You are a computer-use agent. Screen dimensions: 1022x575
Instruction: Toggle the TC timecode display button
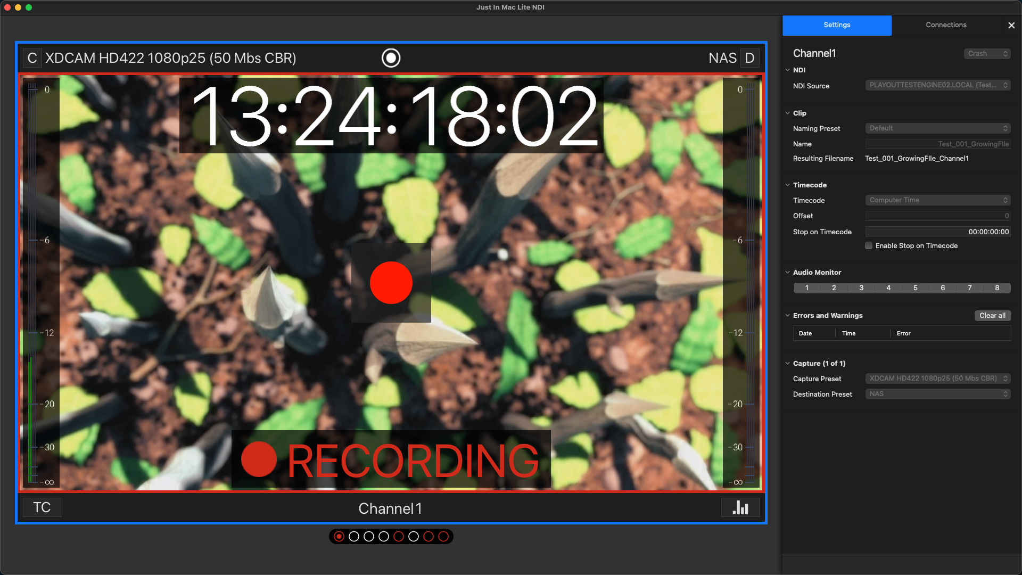[x=42, y=507]
